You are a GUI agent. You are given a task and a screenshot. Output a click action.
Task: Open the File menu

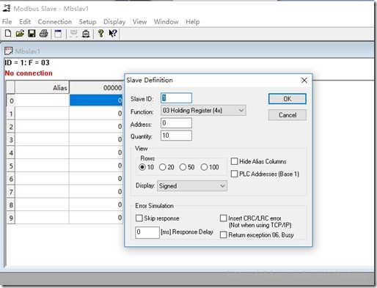(7, 22)
